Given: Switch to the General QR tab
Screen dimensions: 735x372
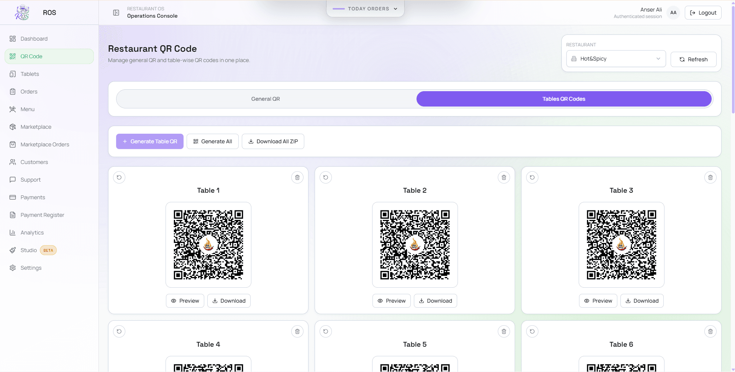Looking at the screenshot, I should point(266,99).
